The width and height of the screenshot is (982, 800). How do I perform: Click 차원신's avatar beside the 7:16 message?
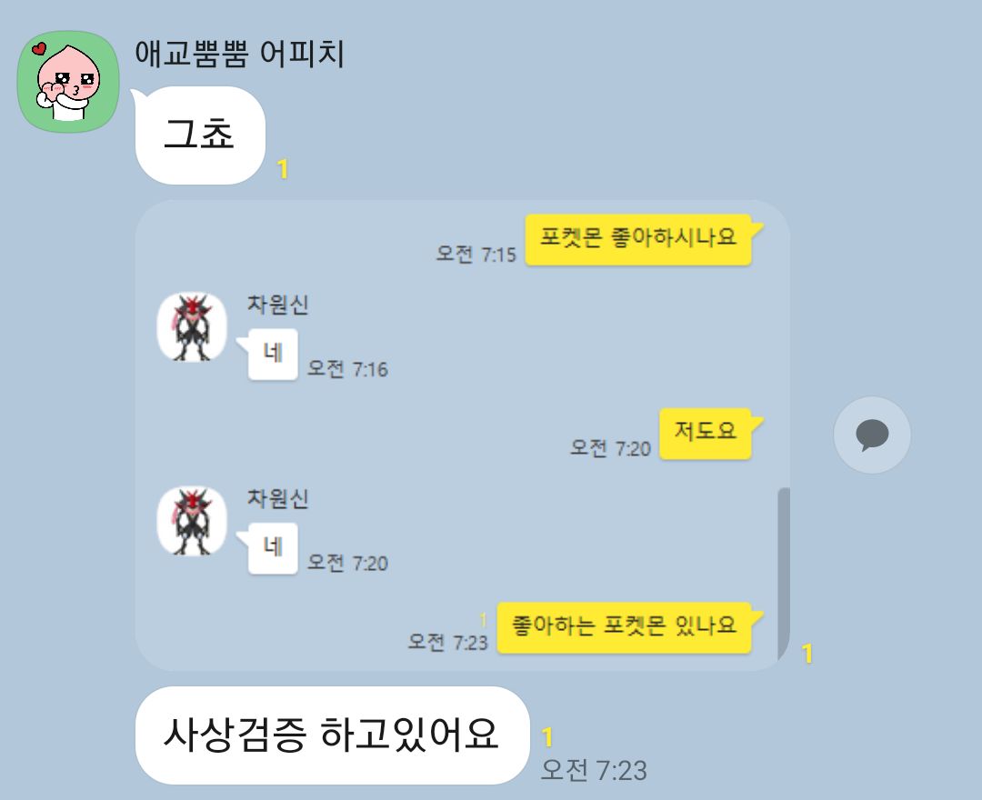pos(192,326)
